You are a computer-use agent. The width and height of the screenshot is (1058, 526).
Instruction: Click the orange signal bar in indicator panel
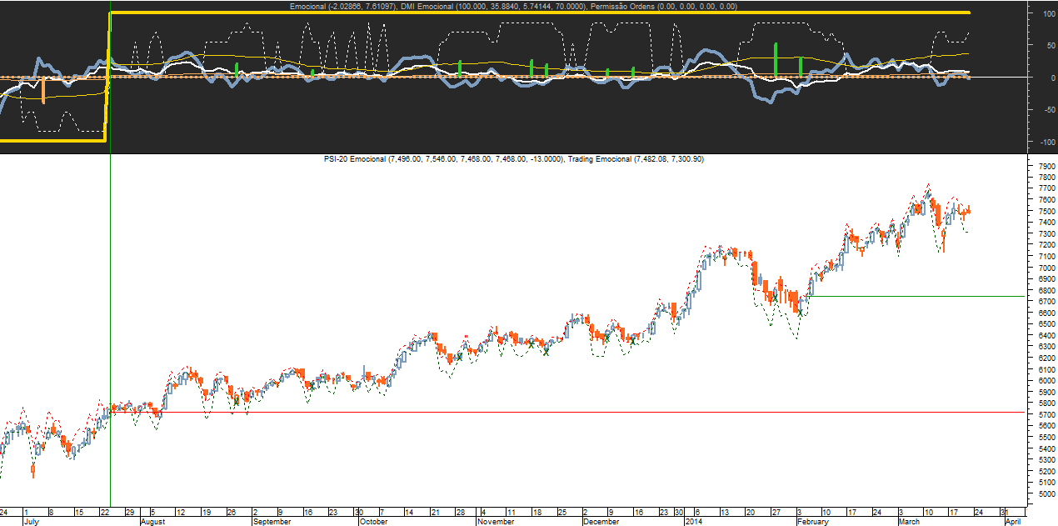pos(43,90)
